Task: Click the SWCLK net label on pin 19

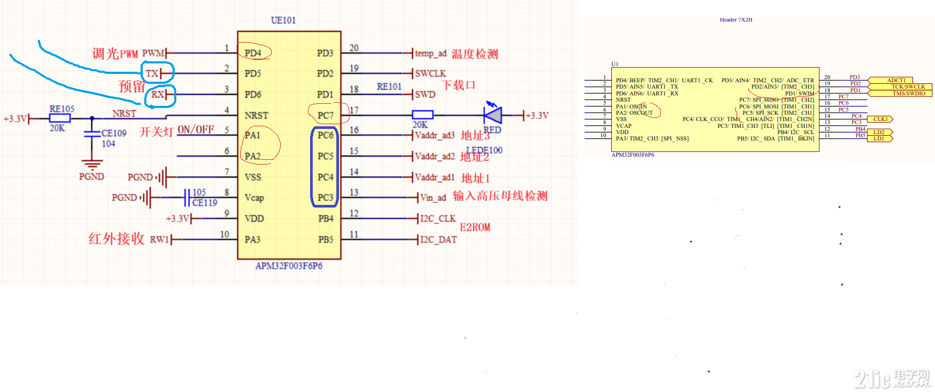Action: coord(430,73)
